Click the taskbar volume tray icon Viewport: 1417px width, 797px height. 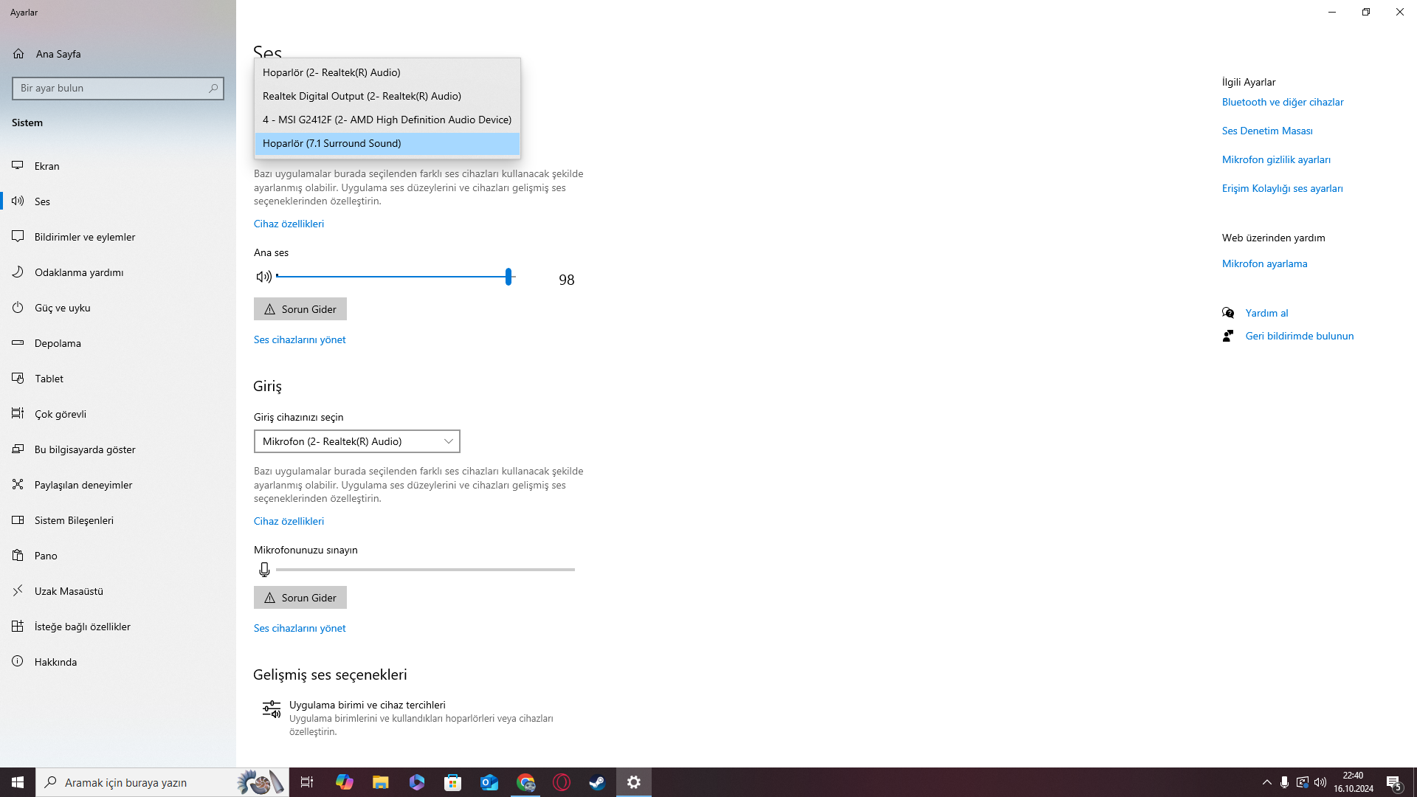tap(1320, 782)
